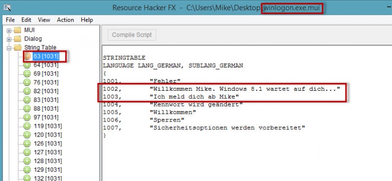This screenshot has height=181, width=392.
Task: Click the green icon of resource 83 [1031]
Action: click(x=27, y=100)
